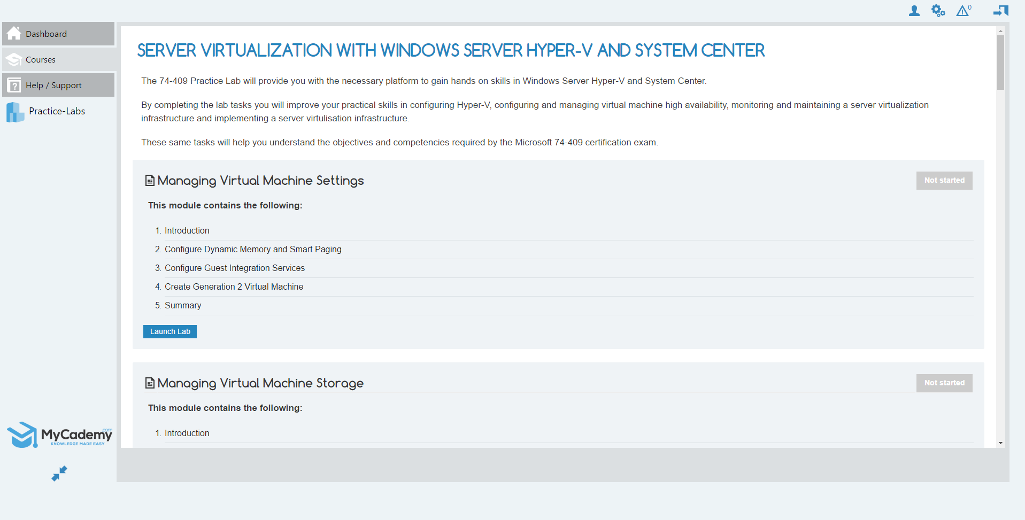Click the document icon beside Managing Virtual Machine Storage
The image size is (1025, 520).
[x=150, y=383]
